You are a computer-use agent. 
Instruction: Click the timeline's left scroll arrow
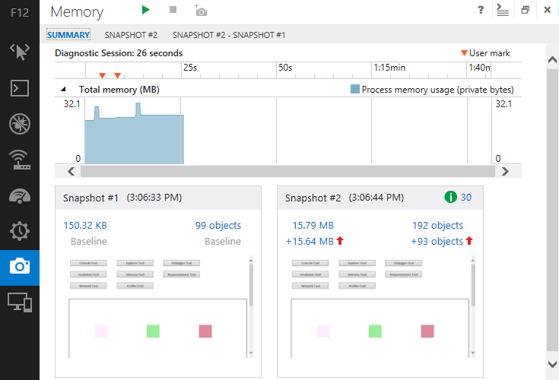tap(71, 172)
